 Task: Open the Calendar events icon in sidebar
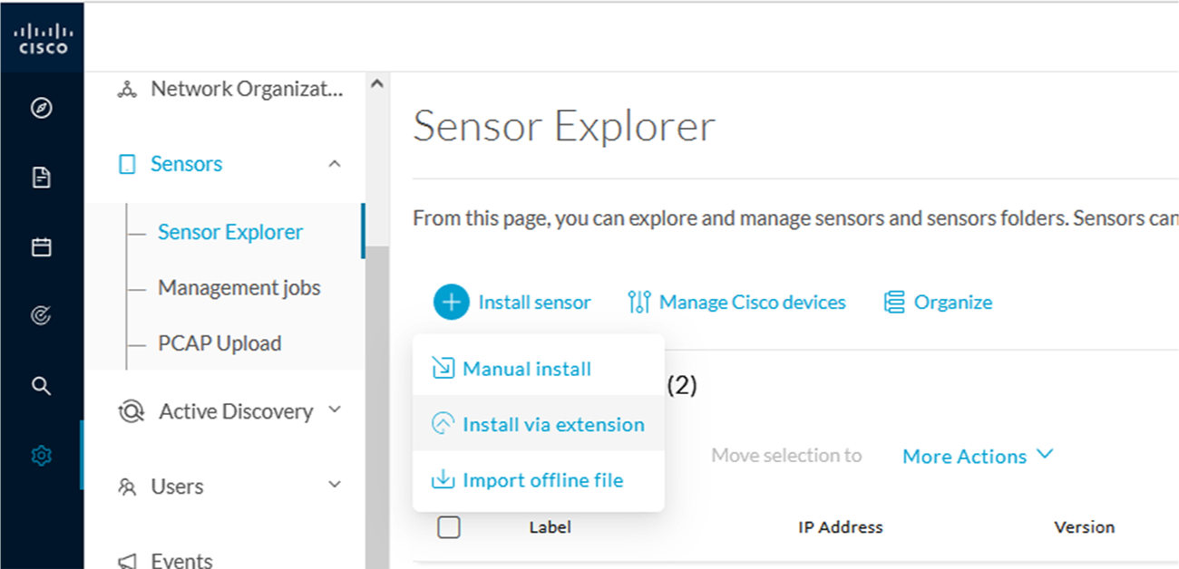click(x=42, y=246)
